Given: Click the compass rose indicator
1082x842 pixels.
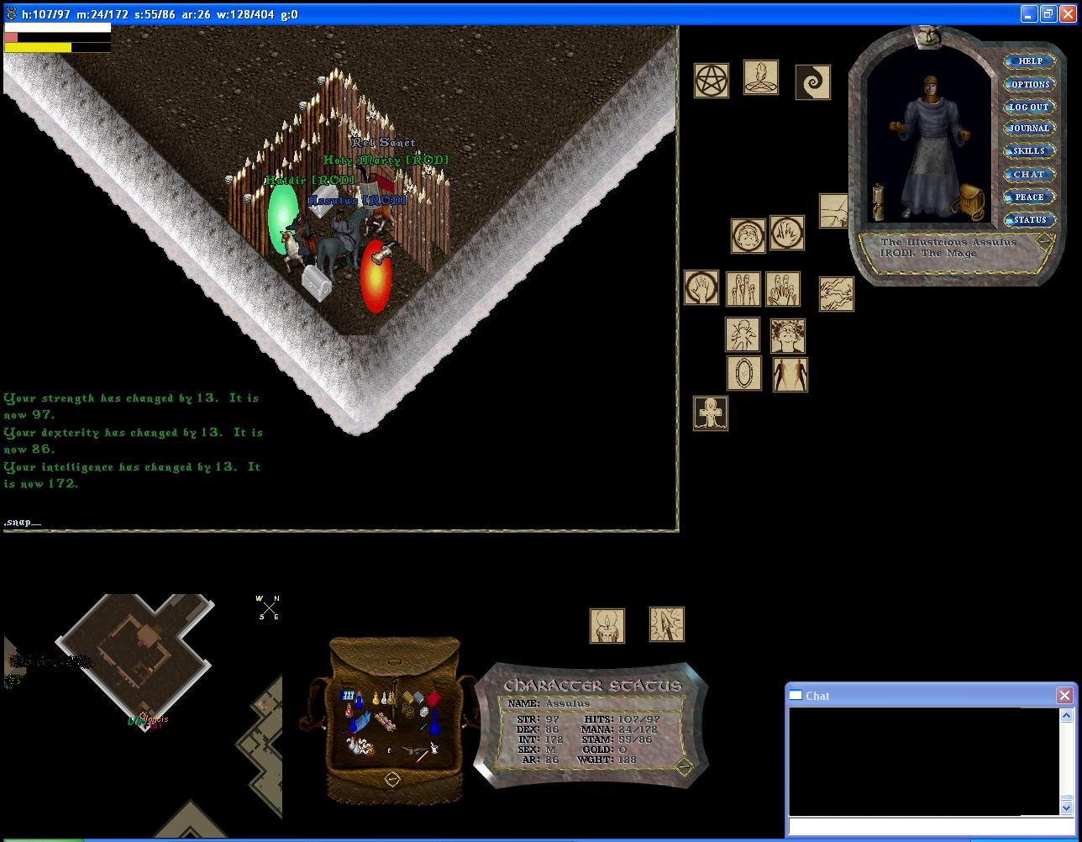Looking at the screenshot, I should (268, 607).
